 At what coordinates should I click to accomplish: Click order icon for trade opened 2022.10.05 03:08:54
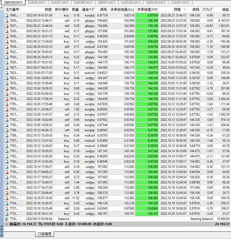(x=7, y=94)
